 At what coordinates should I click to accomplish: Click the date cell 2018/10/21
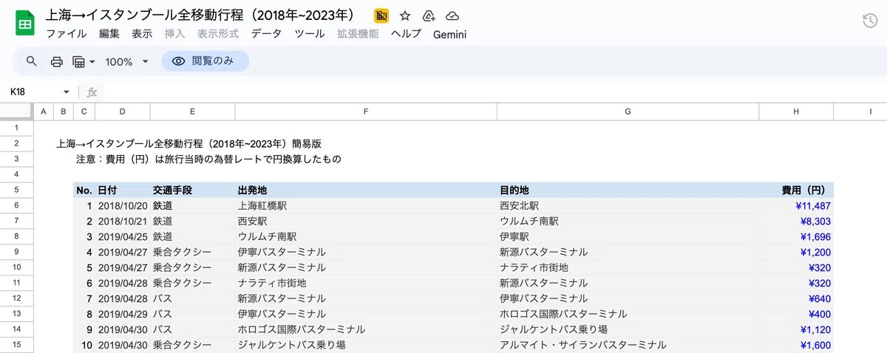[123, 221]
